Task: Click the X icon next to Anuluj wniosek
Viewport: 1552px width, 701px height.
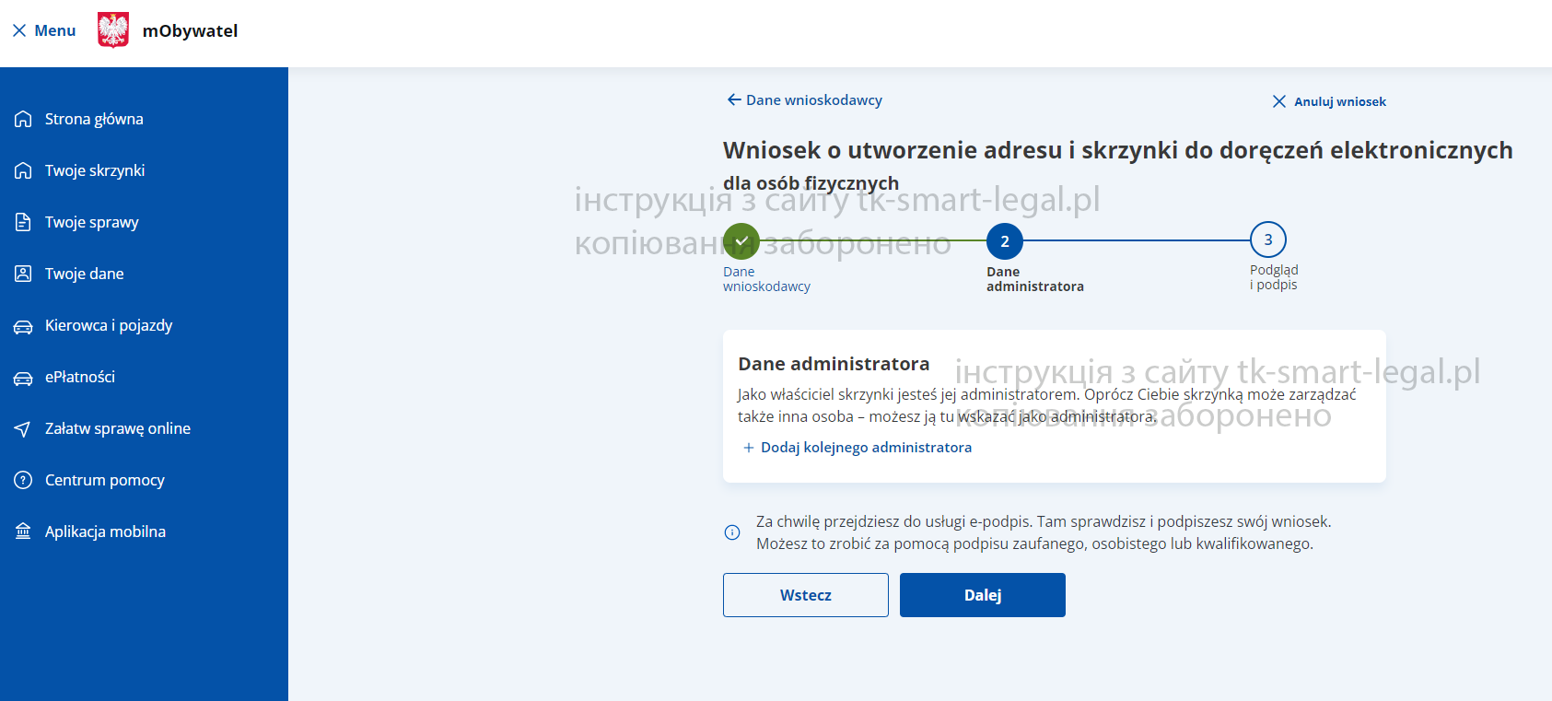Action: (x=1279, y=101)
